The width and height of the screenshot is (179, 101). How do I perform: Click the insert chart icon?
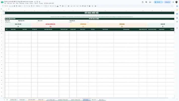85,6
